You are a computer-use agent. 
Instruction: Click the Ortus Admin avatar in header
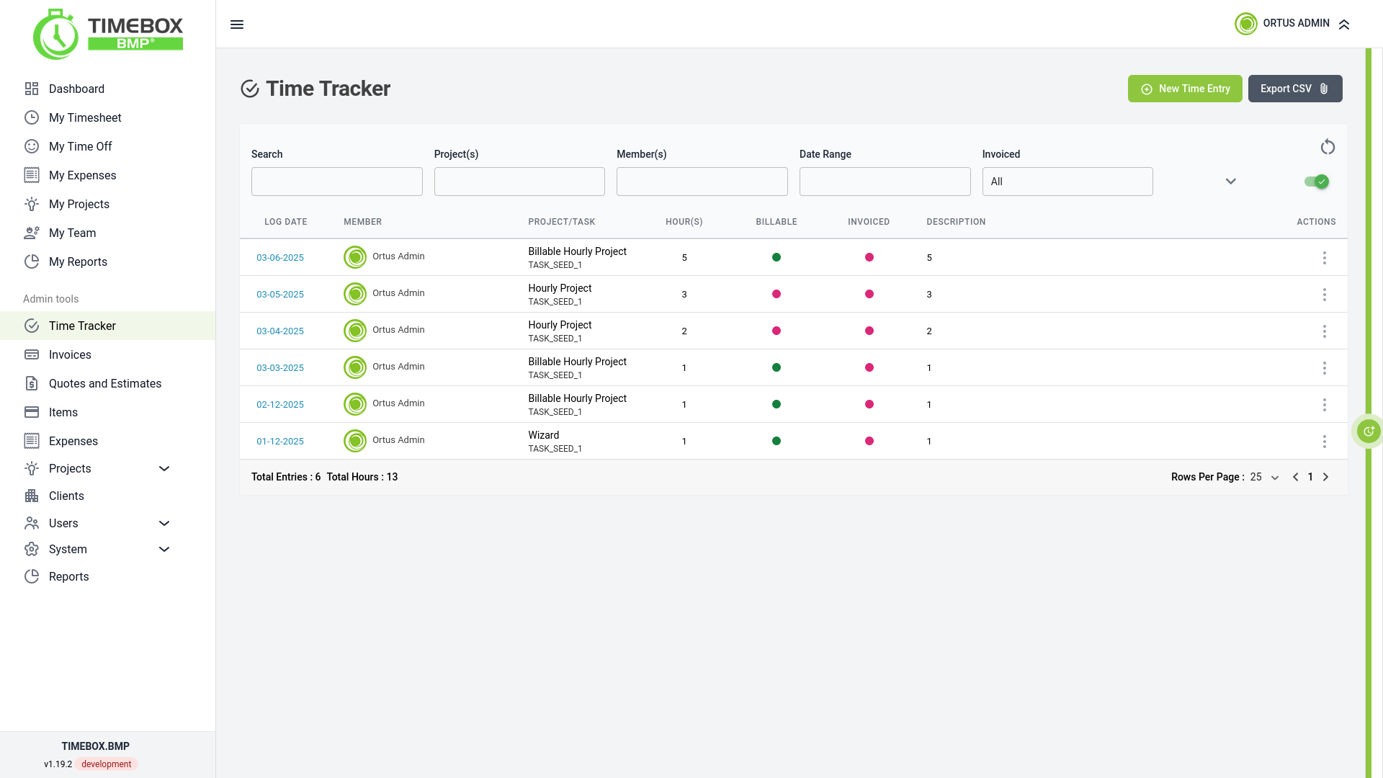point(1246,24)
